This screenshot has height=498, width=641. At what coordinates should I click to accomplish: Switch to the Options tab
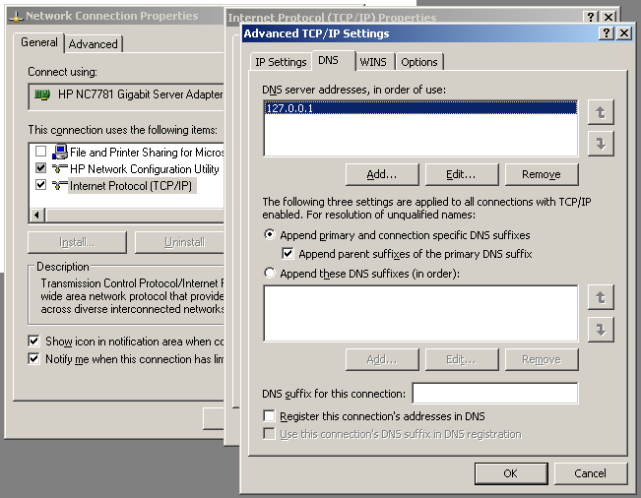click(419, 62)
